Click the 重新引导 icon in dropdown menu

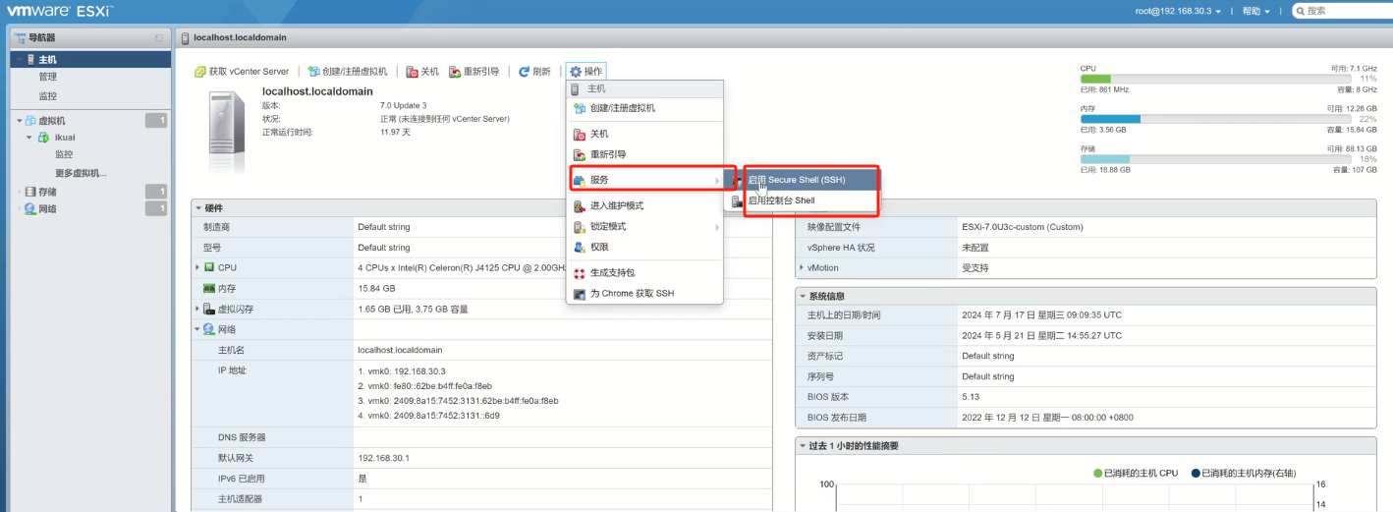(579, 154)
